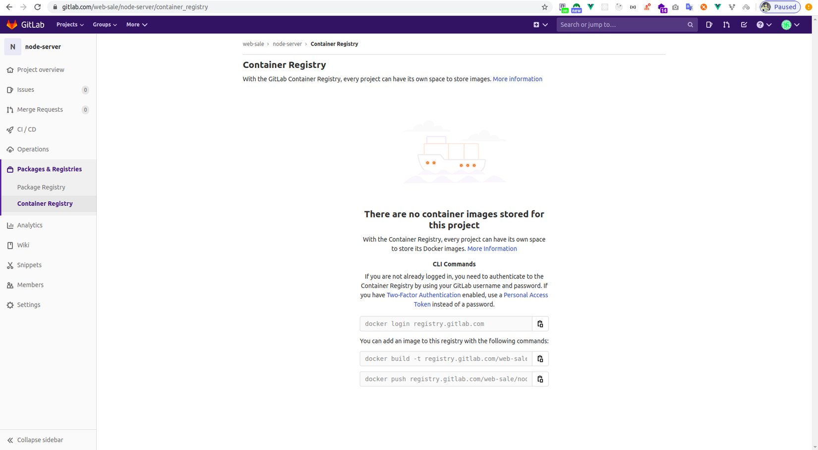The height and width of the screenshot is (450, 818).
Task: Expand the Groups dropdown menu
Action: coord(105,25)
